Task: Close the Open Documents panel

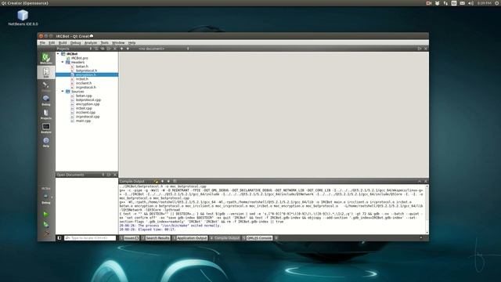Action: click(x=115, y=175)
